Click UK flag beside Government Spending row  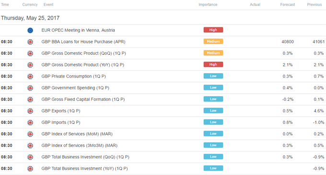tap(30, 88)
